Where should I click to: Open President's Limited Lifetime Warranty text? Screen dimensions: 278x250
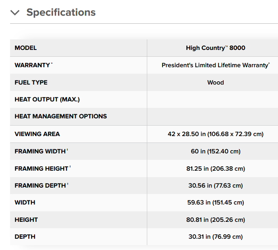coord(216,65)
